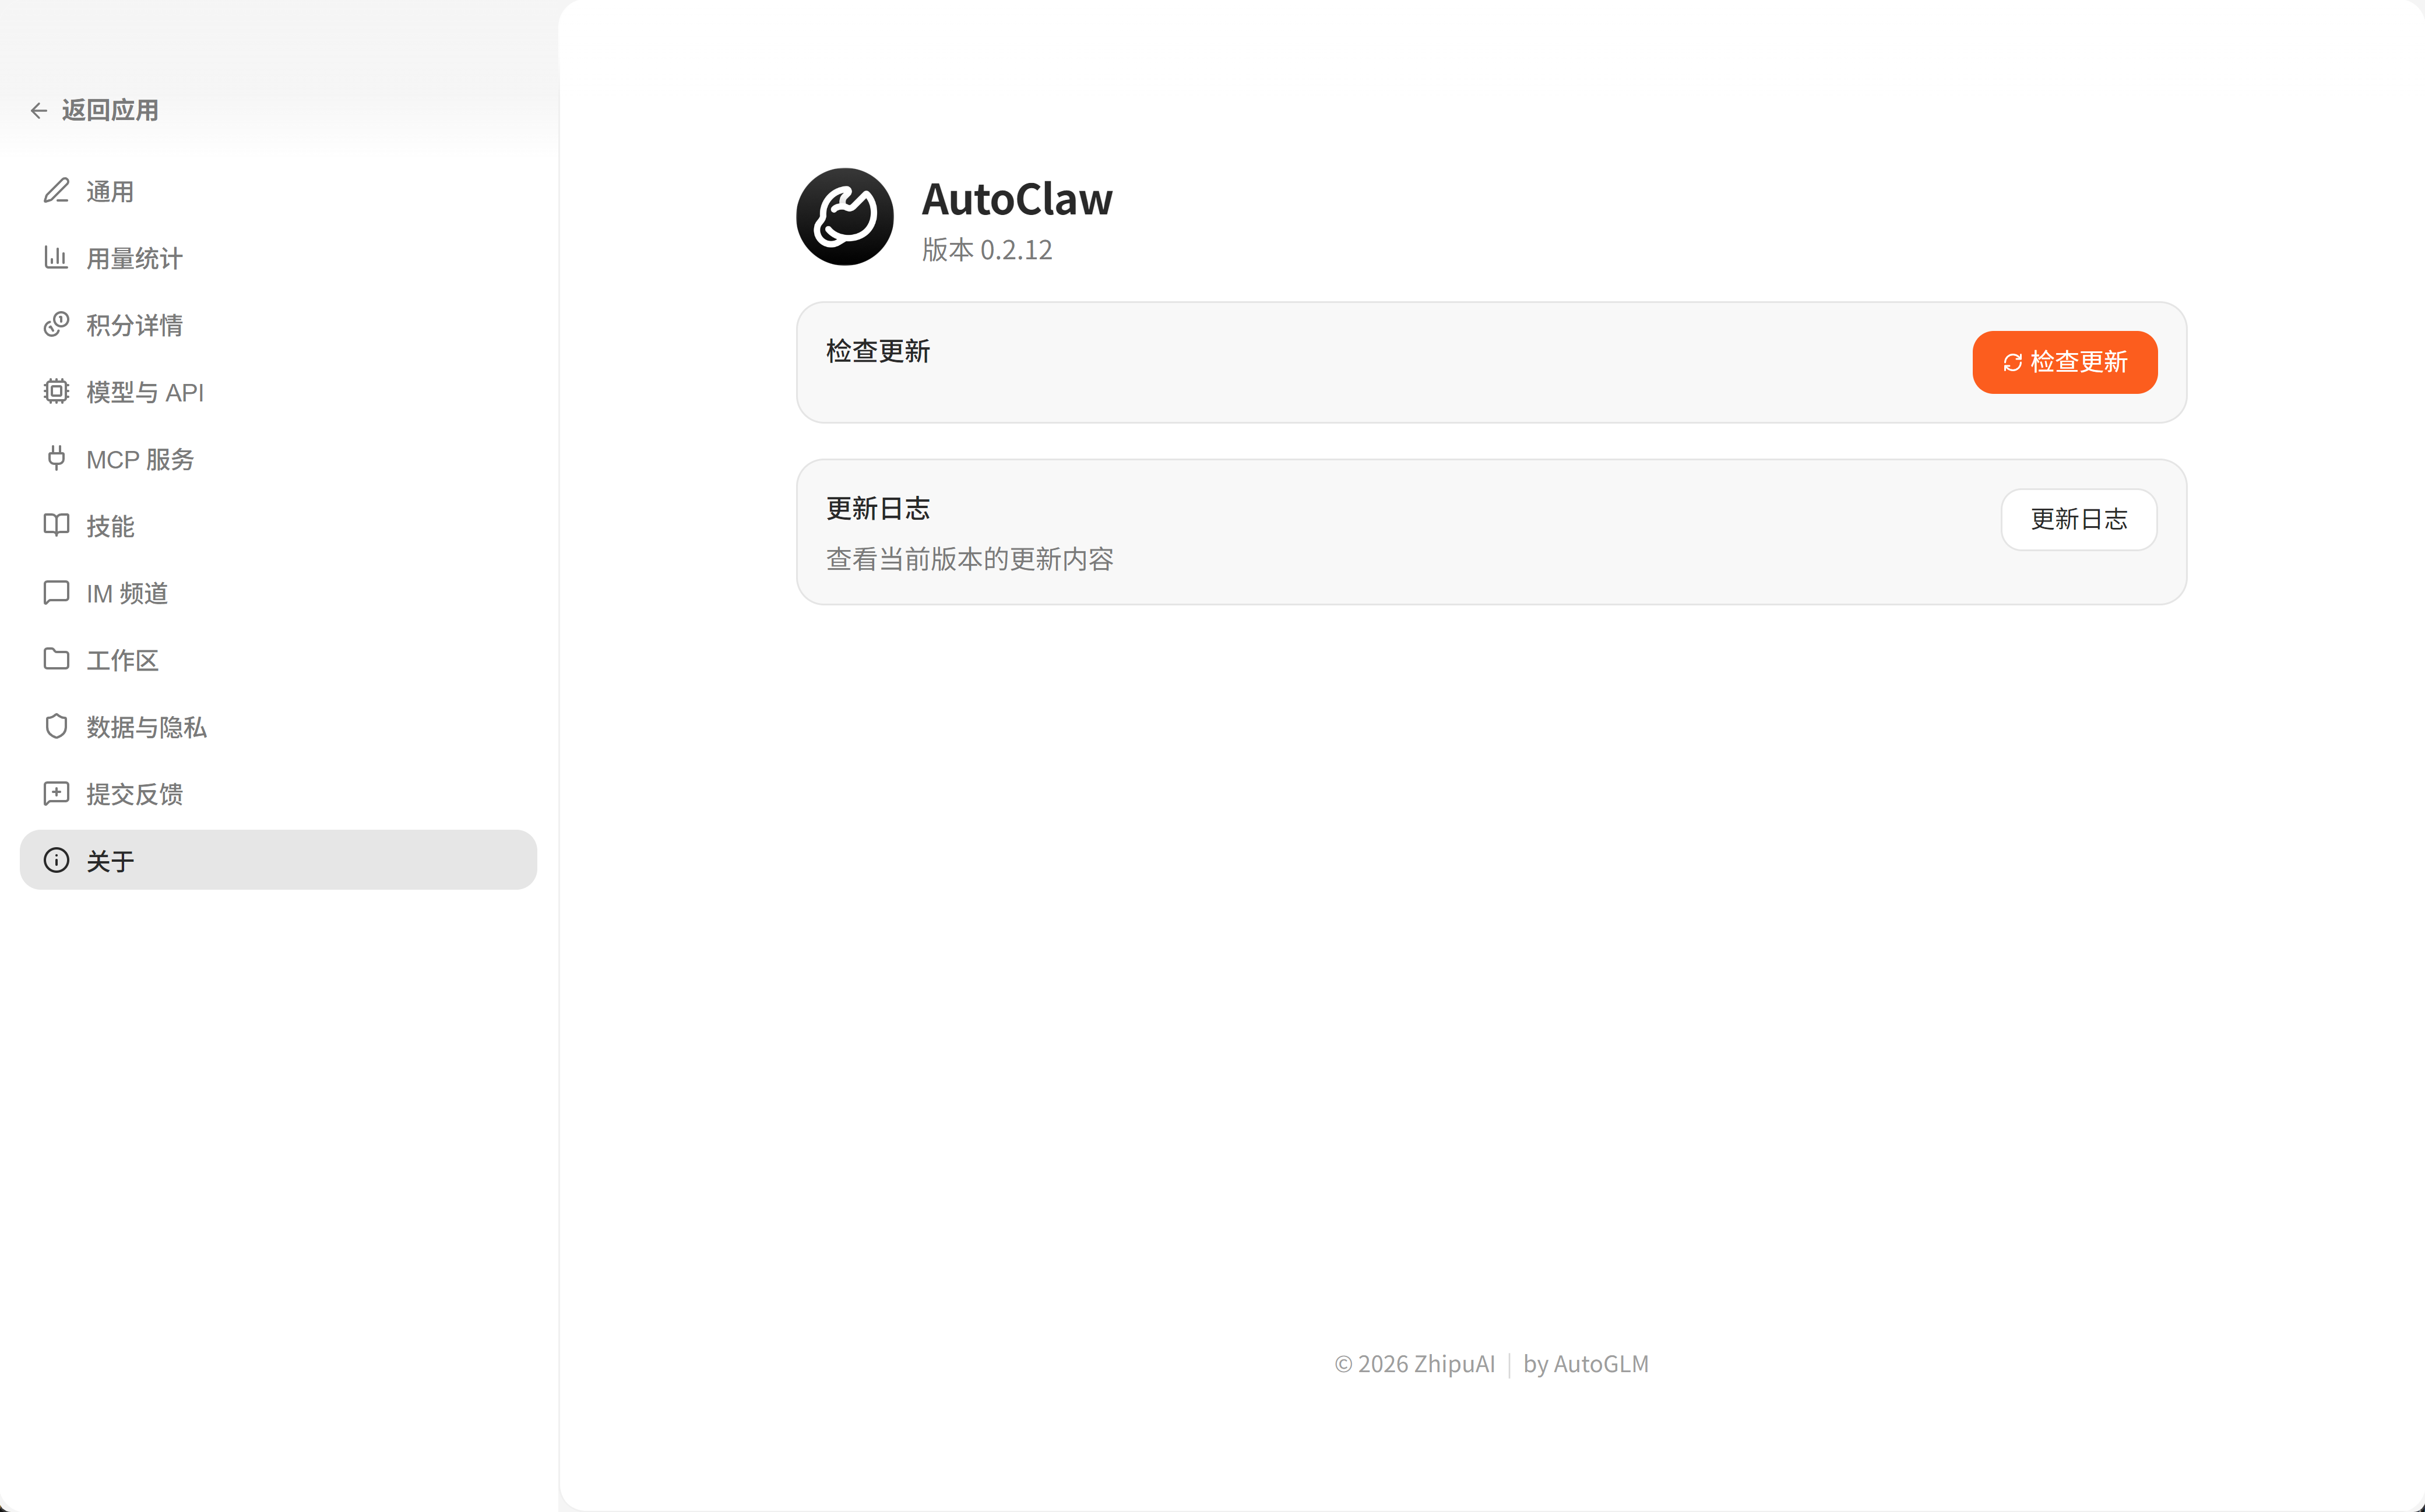
Task: Click the AutoClaw app logo
Action: point(844,216)
